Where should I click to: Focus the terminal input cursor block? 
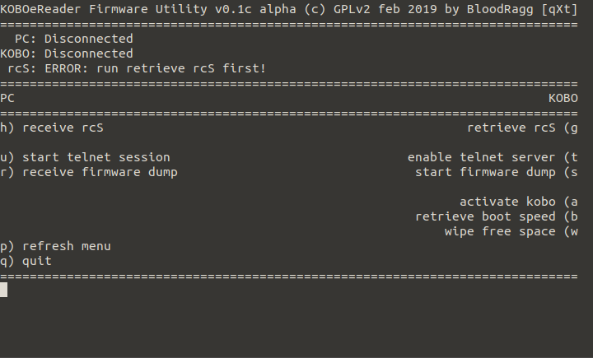3,290
